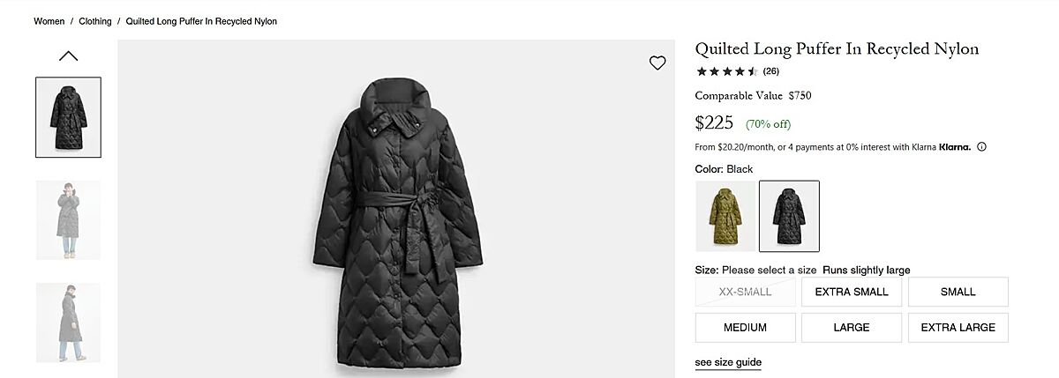The height and width of the screenshot is (378, 1059).
Task: View first coat thumbnail image
Action: click(68, 117)
